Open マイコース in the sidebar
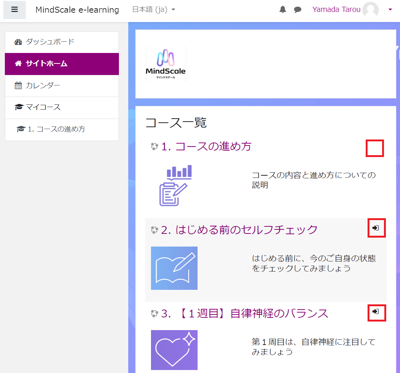400x373 pixels. click(x=62, y=107)
